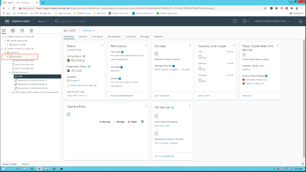Screen dimensions: 306x172
Task: Open the VMs and Templates inventory view
Action: tap(13, 31)
